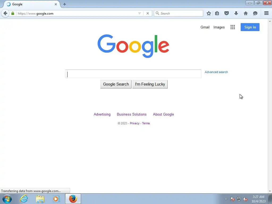Open the Downloads arrow icon

(236, 13)
